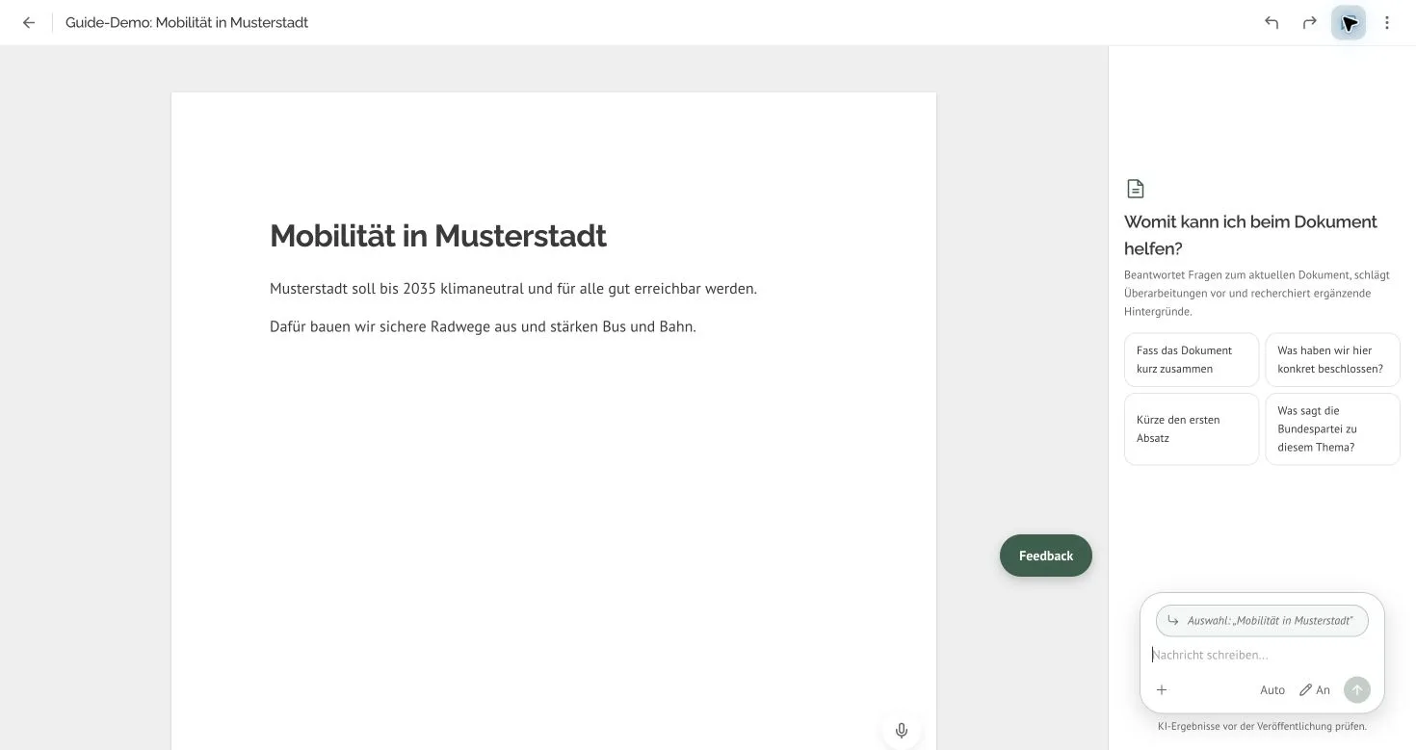Open the three-dot more options menu

[x=1387, y=22]
